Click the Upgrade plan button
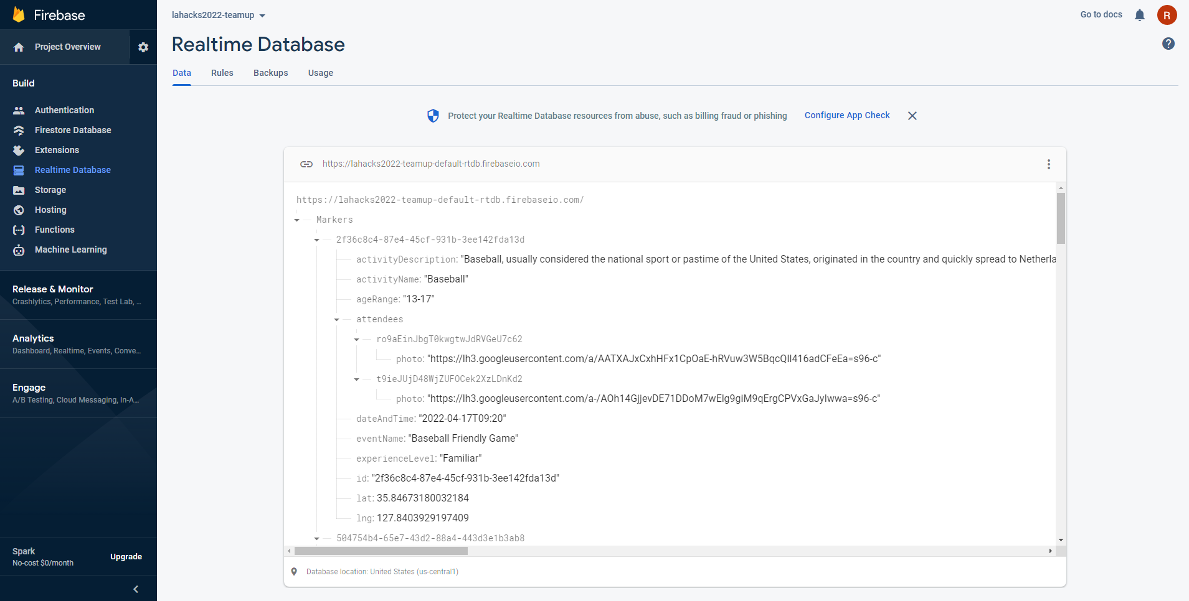This screenshot has width=1189, height=601. [x=126, y=557]
